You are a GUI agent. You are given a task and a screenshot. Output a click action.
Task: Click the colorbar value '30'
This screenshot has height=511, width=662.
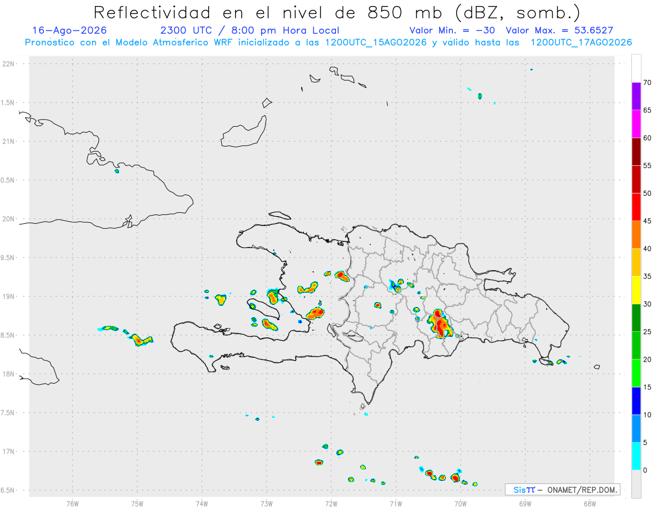pyautogui.click(x=647, y=304)
